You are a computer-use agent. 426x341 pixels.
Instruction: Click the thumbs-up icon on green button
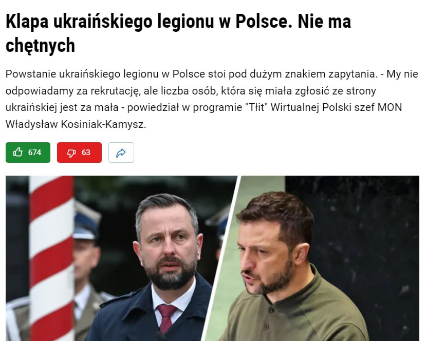pyautogui.click(x=18, y=153)
